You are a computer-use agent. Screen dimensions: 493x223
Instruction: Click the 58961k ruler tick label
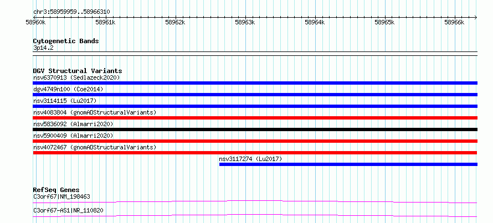(x=106, y=22)
